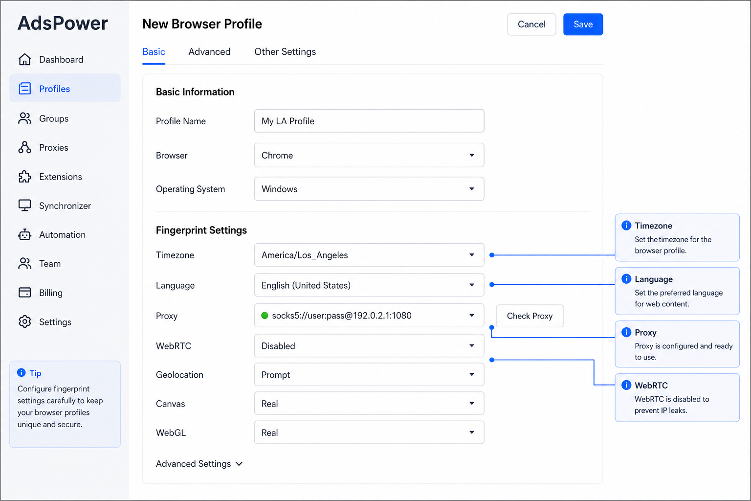Click the AdsPower logo
The width and height of the screenshot is (751, 501).
[63, 23]
